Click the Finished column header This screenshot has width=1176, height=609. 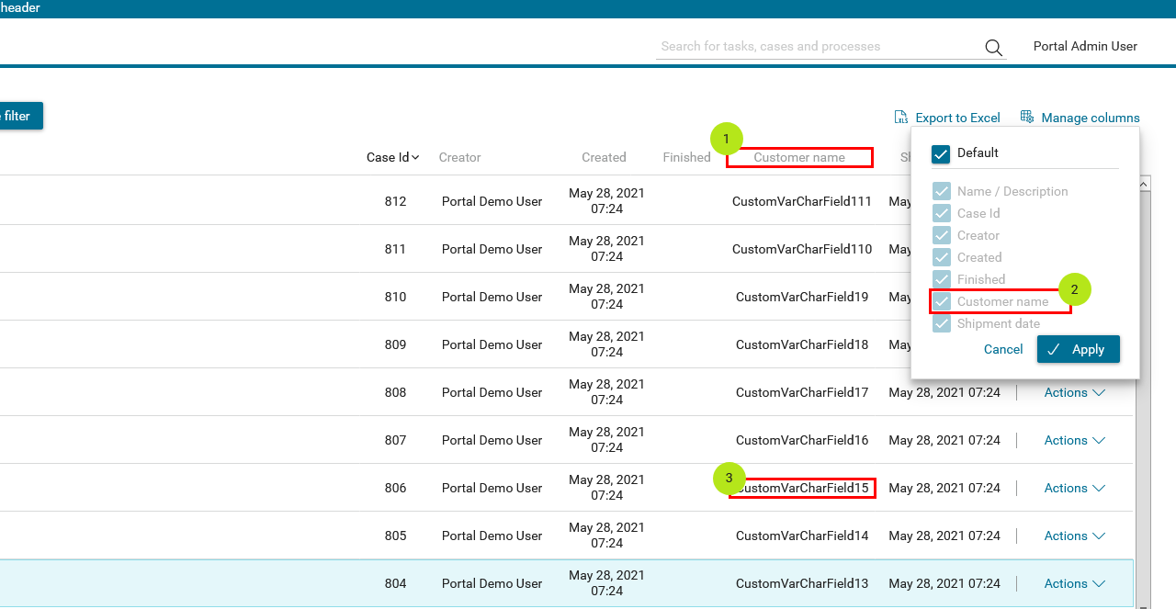[x=686, y=157]
